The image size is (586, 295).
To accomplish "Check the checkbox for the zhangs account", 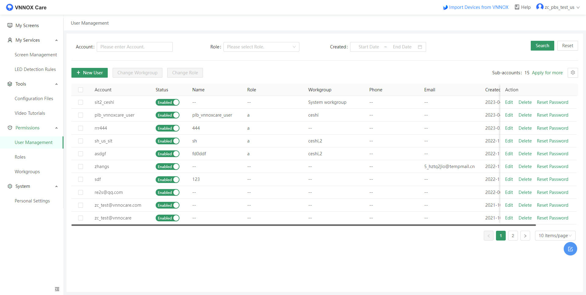I will [x=81, y=167].
